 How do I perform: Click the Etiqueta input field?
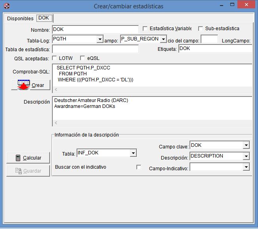click(215, 49)
